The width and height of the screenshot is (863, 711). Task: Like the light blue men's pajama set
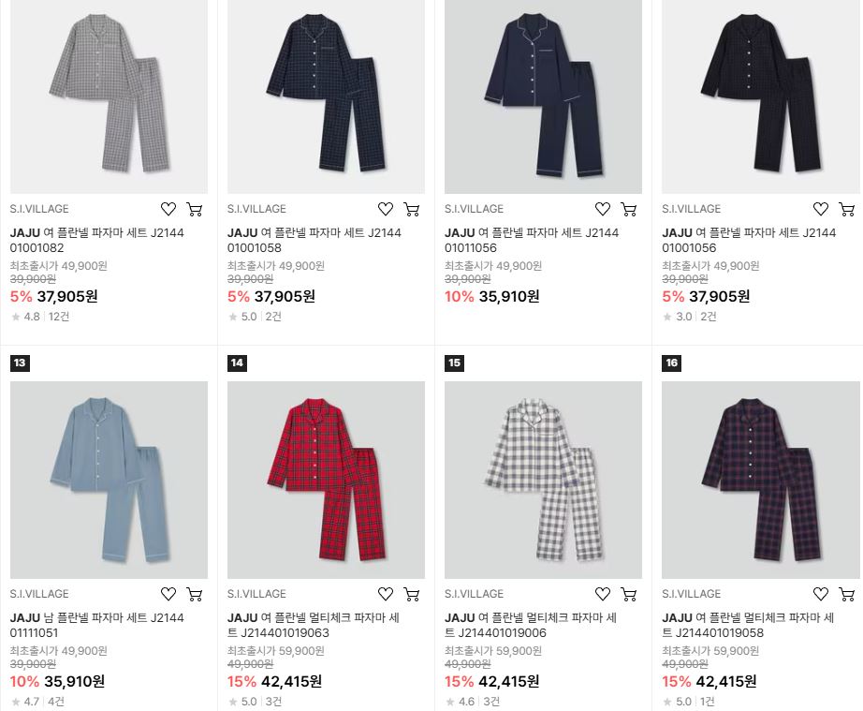[x=168, y=594]
